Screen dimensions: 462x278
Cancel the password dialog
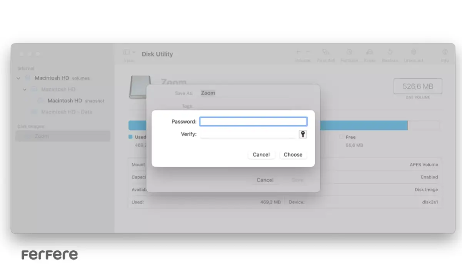click(261, 154)
